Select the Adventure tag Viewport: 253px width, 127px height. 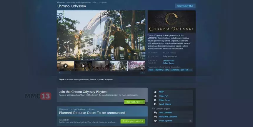[175, 70]
